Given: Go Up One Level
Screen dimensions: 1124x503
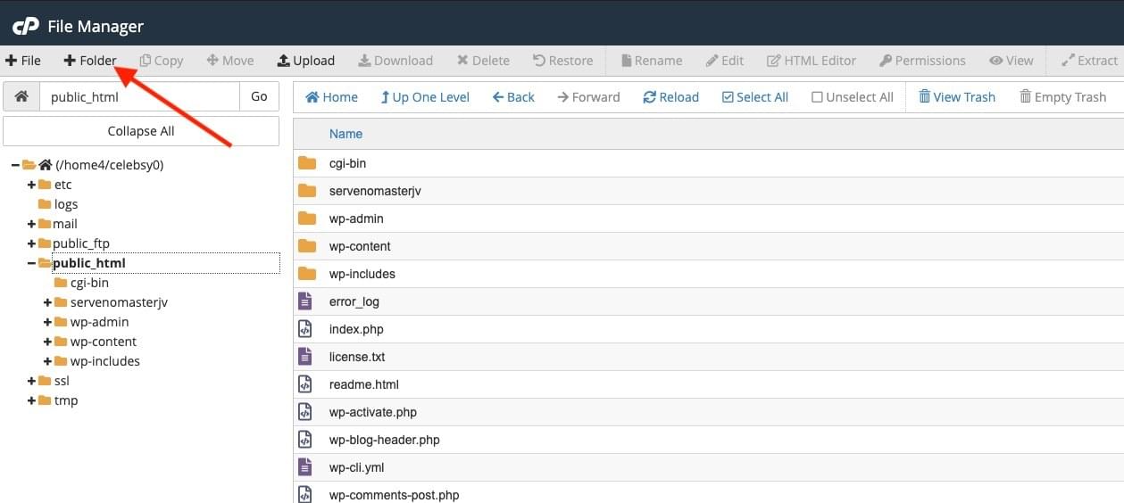Looking at the screenshot, I should coord(424,97).
